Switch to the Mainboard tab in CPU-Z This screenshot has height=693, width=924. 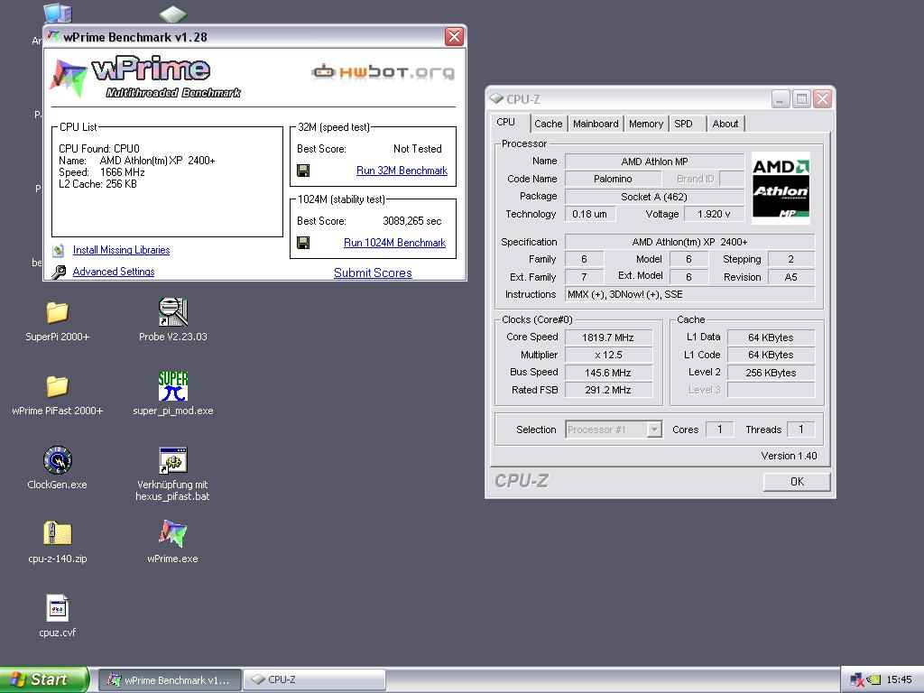pos(596,124)
